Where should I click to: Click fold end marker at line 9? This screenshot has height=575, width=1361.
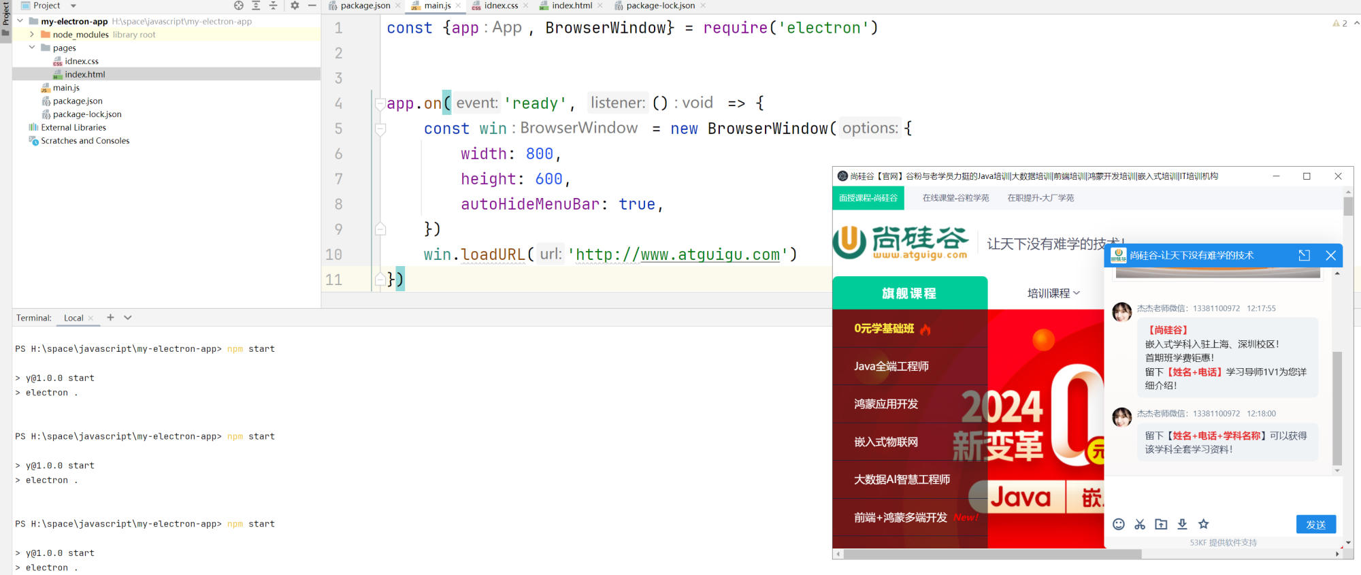click(380, 229)
